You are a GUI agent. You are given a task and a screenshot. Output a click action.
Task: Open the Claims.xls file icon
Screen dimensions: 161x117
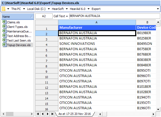pos(4,22)
